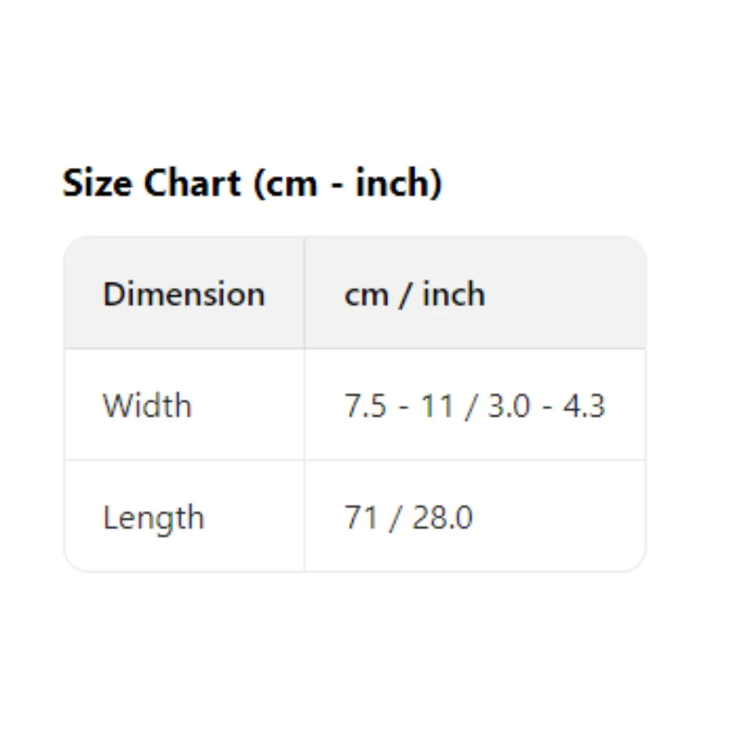Click the word "inch" in the table header
733x733 pixels.
coord(453,295)
